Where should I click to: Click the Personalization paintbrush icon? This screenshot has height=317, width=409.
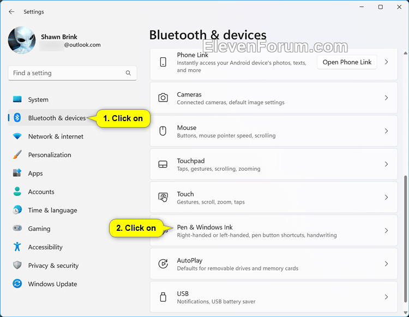coord(17,155)
